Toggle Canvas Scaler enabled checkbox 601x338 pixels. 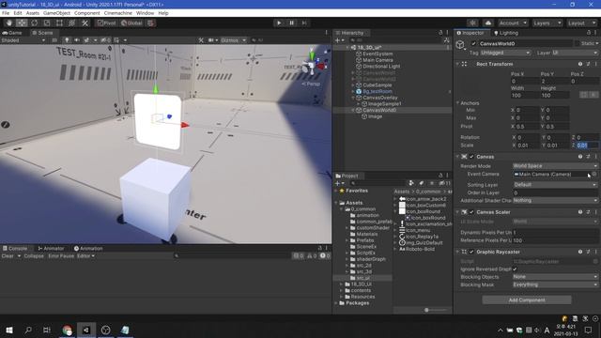[x=471, y=212]
